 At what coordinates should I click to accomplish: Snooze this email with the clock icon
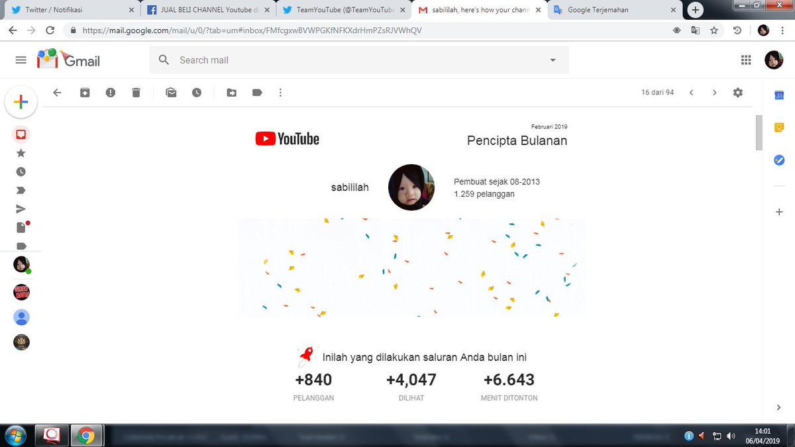point(197,93)
